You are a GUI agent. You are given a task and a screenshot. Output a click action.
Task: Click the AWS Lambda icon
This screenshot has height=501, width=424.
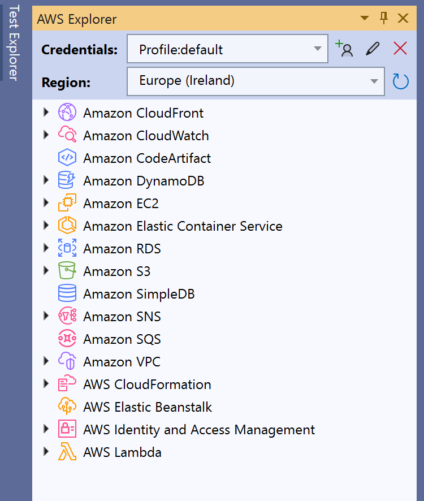tap(67, 452)
